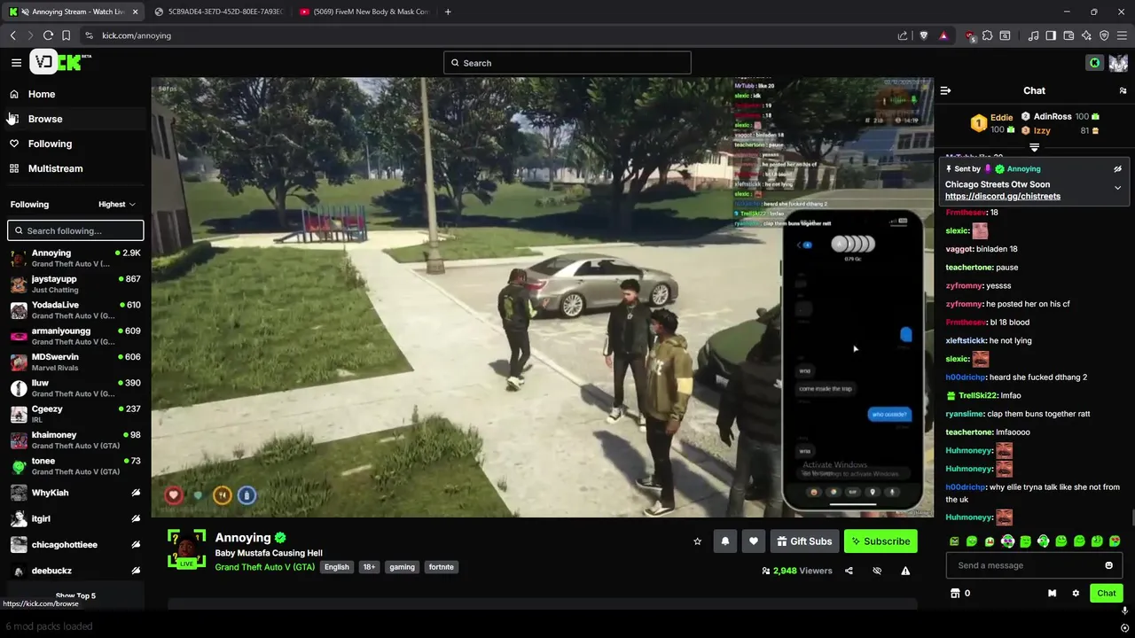Click the Grand Theft Auto V (GTA) category link

(x=264, y=567)
